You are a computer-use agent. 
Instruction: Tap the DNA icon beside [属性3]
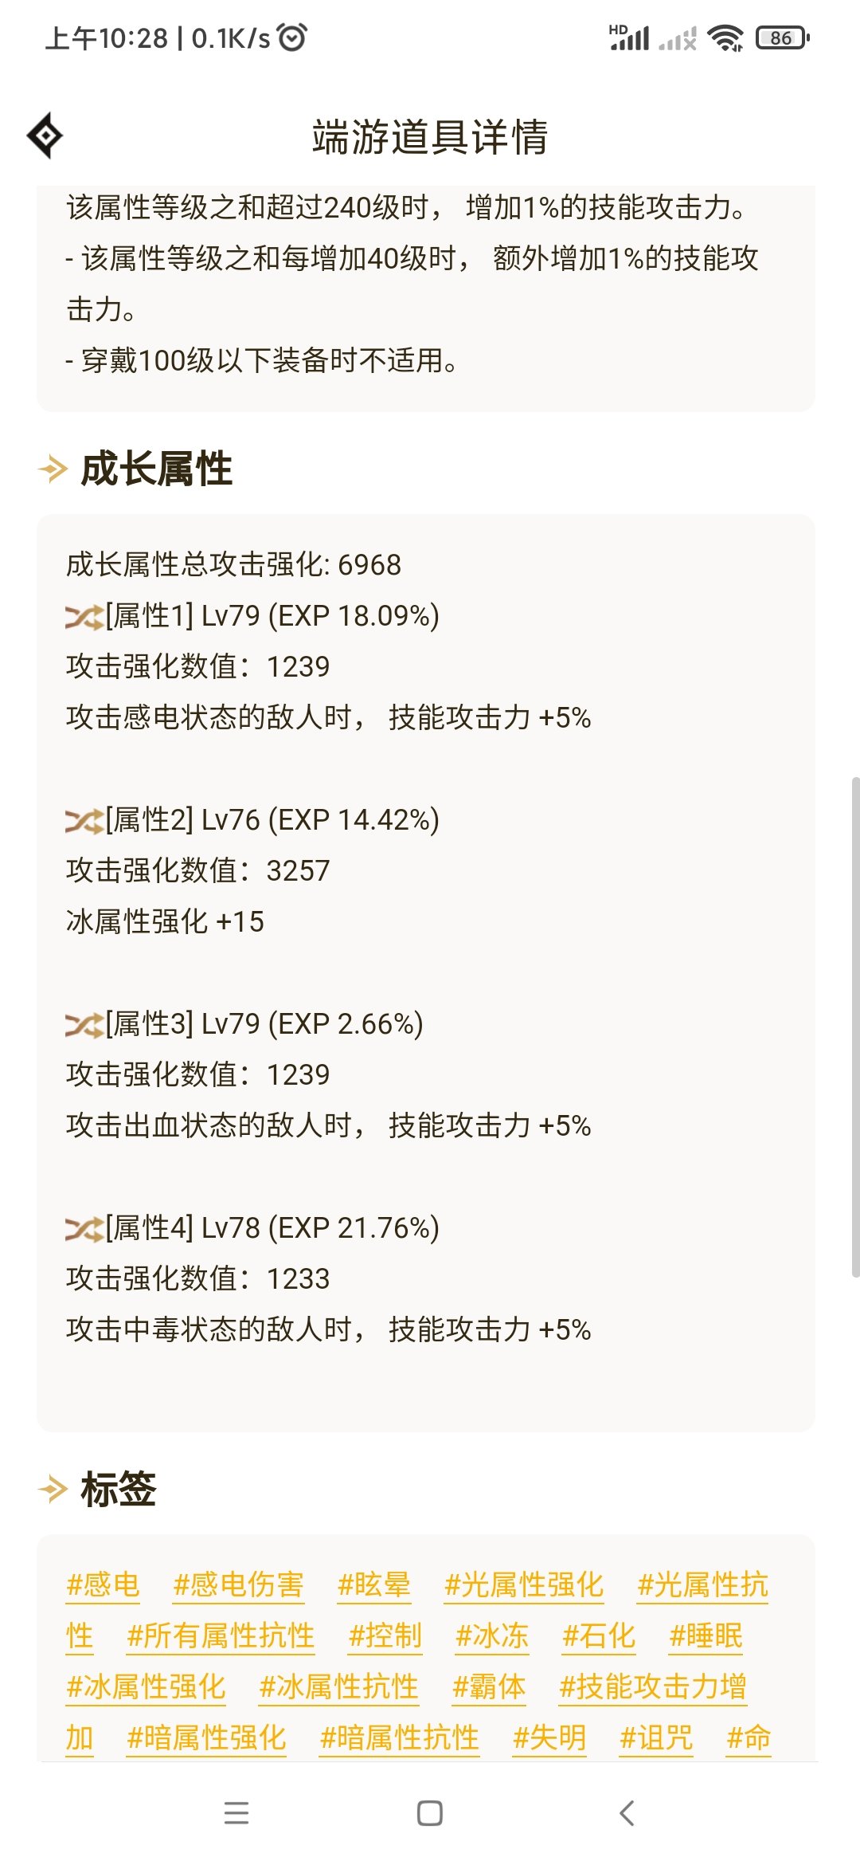click(83, 1024)
